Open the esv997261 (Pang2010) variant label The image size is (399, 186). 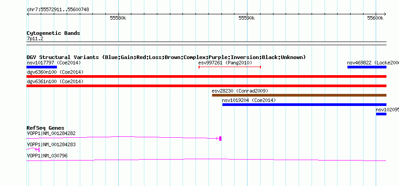click(225, 63)
